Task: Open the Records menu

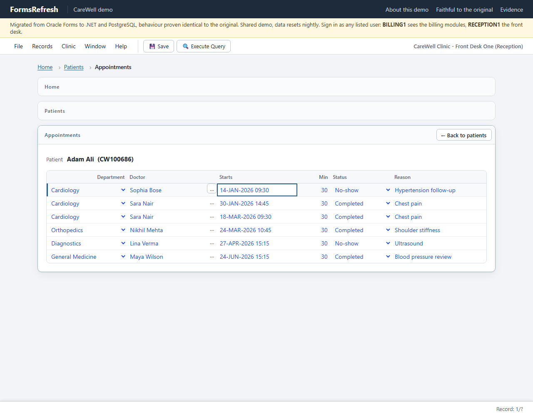Action: pos(42,46)
